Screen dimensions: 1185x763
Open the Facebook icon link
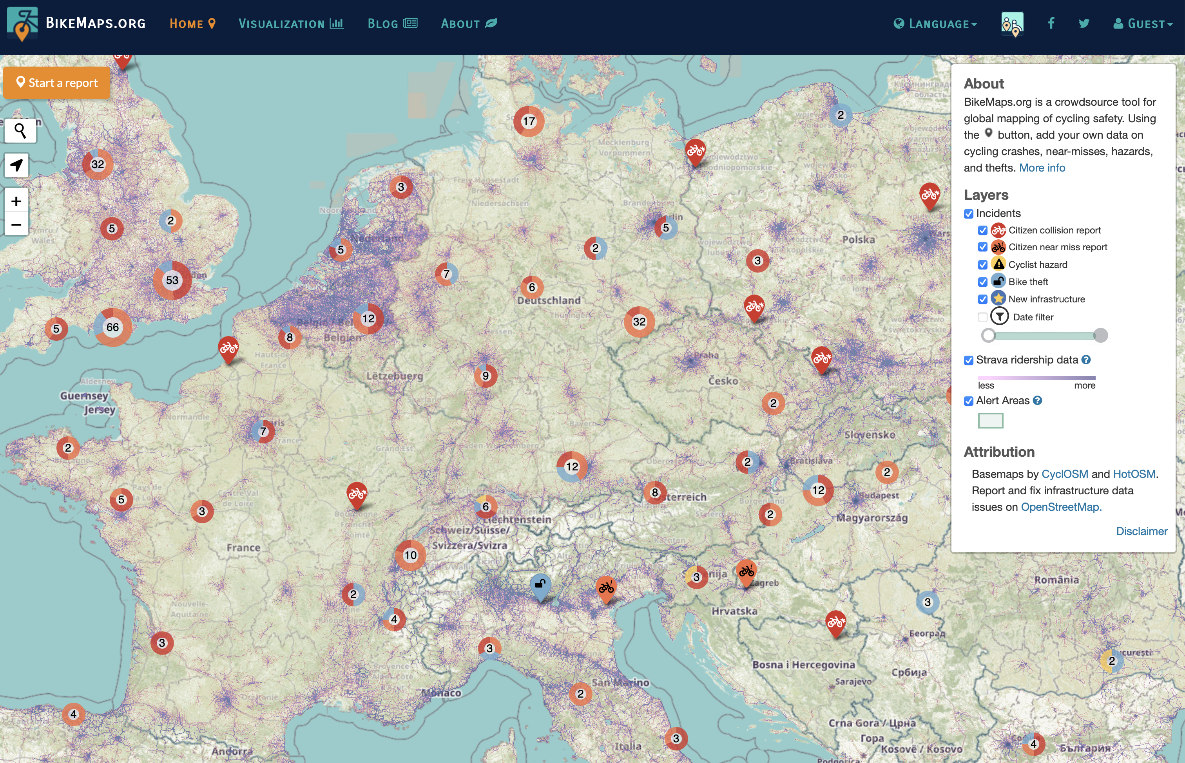(x=1051, y=23)
